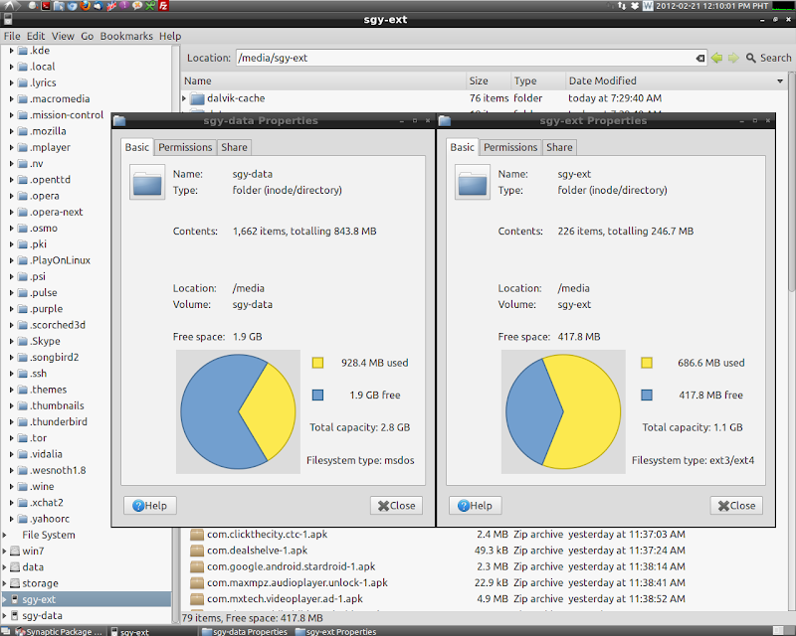Click the sgy-ext Properties folder icon image
796x636 pixels.
(472, 182)
